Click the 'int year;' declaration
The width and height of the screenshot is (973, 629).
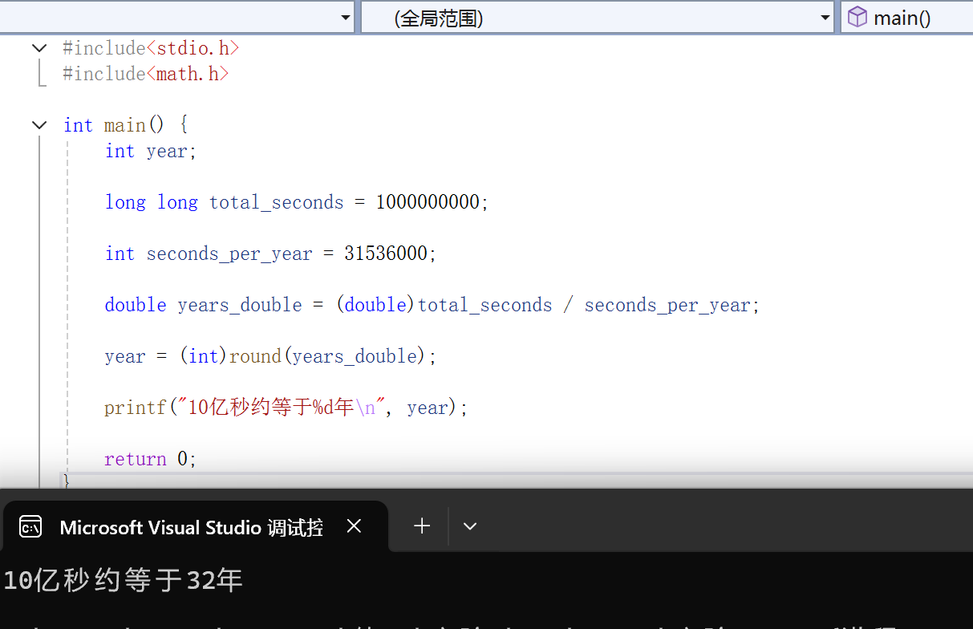pyautogui.click(x=151, y=151)
